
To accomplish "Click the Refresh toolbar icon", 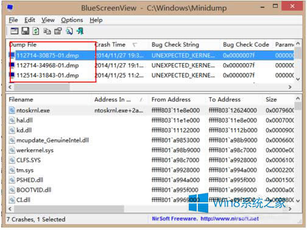I will point(36,31).
